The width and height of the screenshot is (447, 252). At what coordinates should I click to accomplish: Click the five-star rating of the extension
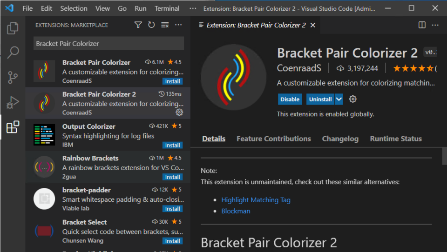tap(413, 68)
